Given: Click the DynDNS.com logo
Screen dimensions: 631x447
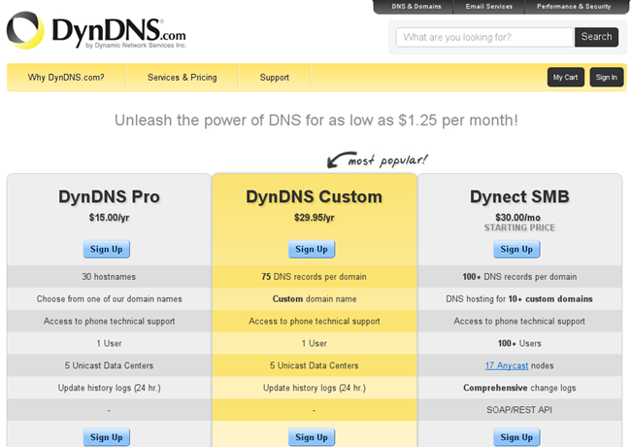Looking at the screenshot, I should [x=96, y=30].
